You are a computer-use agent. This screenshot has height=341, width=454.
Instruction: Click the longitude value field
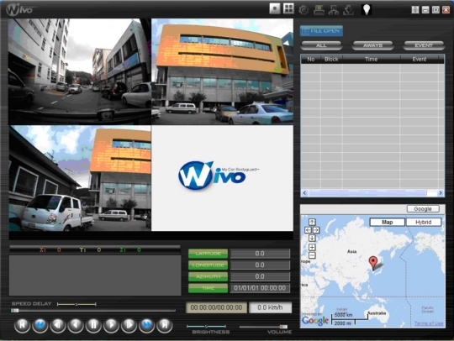pyautogui.click(x=260, y=265)
